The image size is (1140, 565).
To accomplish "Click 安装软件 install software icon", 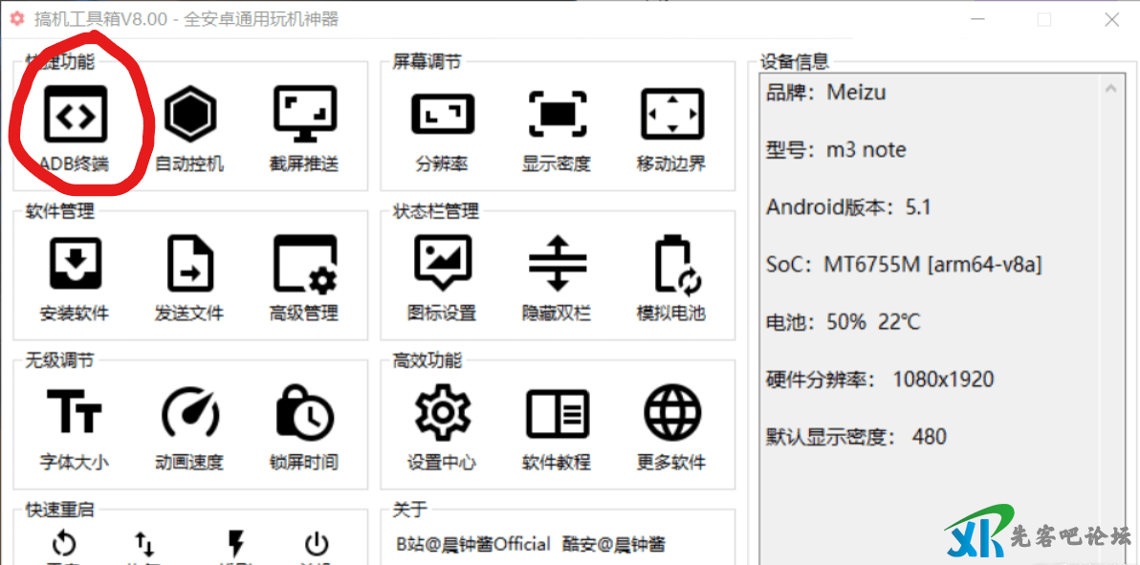I will (76, 265).
